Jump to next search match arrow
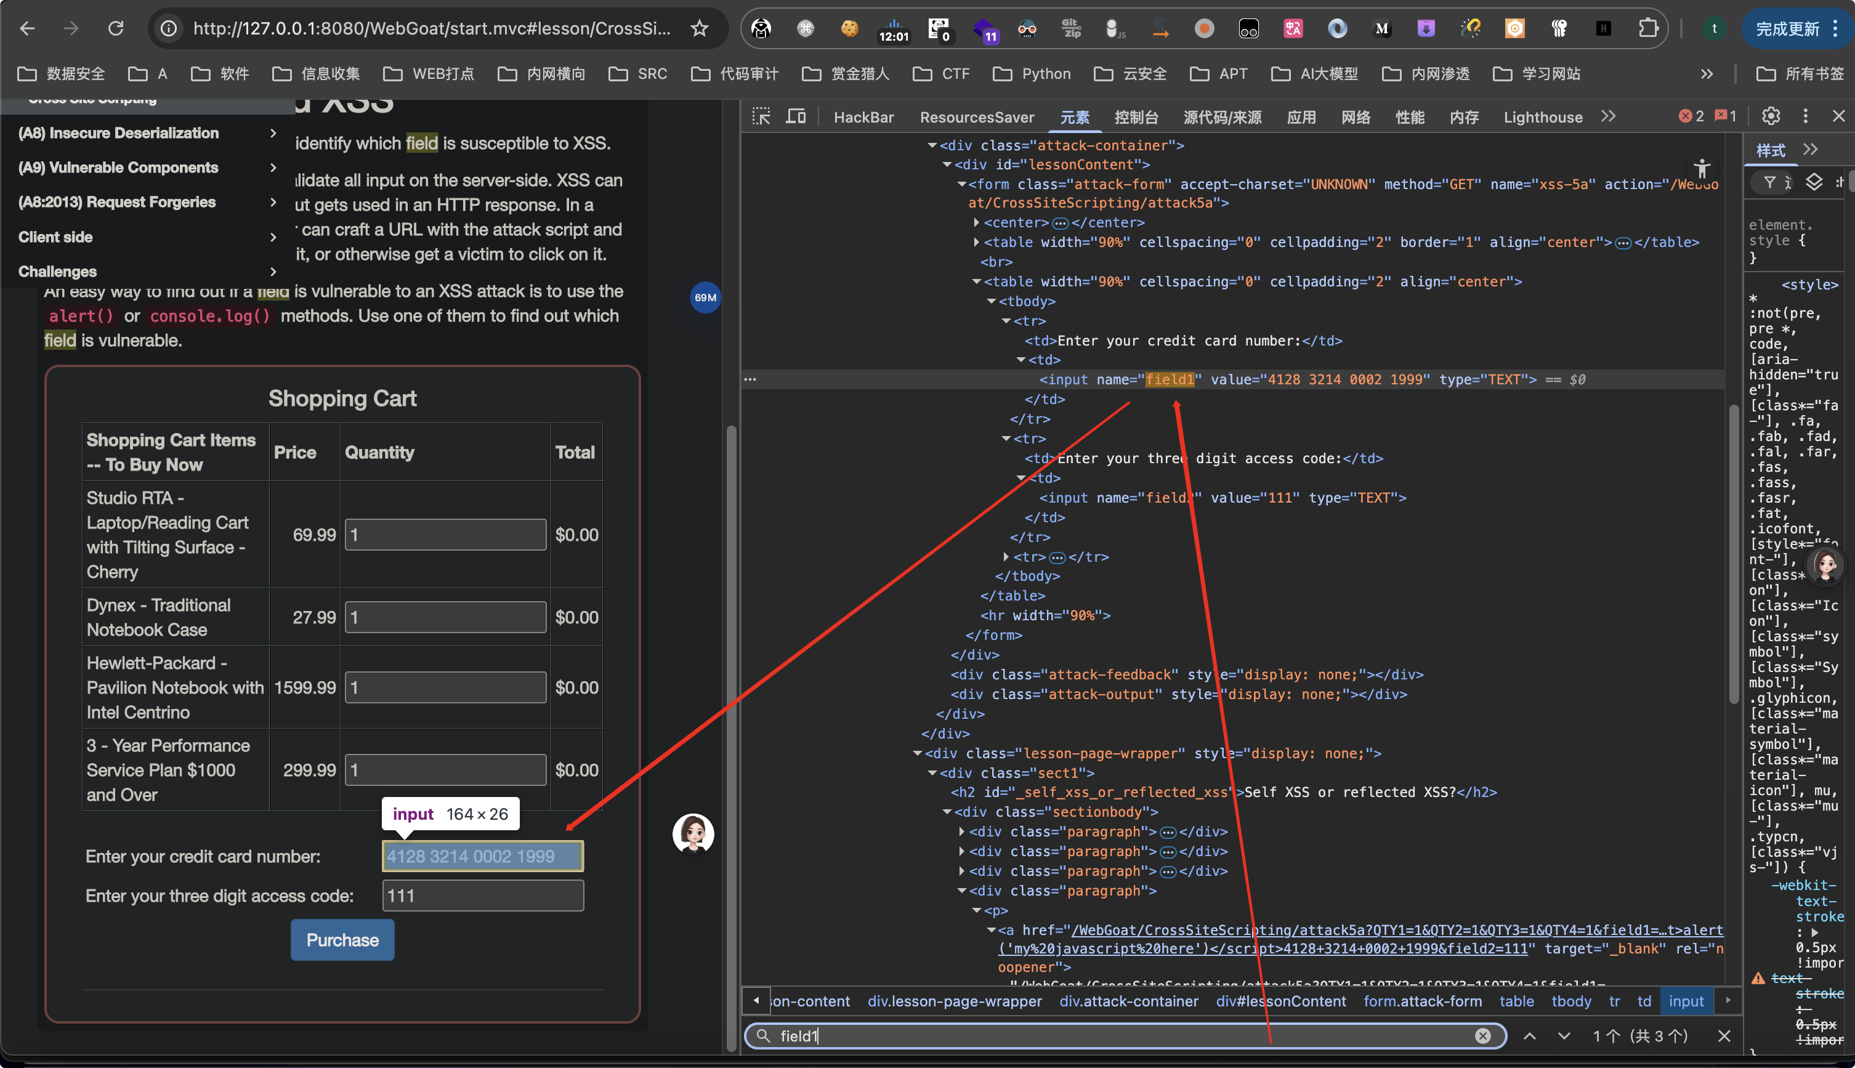The width and height of the screenshot is (1855, 1068). 1564,1036
